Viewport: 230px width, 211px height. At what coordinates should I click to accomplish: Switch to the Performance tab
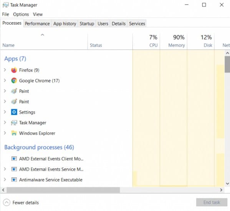(x=37, y=24)
